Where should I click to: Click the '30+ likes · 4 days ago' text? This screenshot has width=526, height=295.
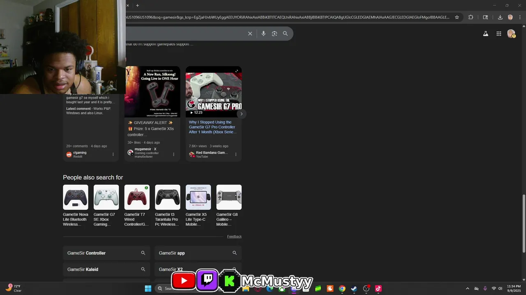point(143,143)
